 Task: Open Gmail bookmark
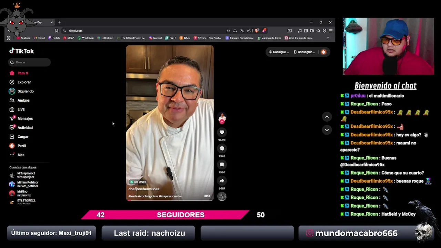click(x=39, y=38)
